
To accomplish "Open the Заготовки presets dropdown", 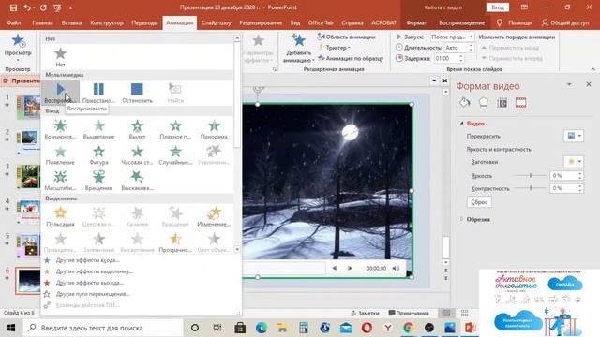I will coord(573,162).
